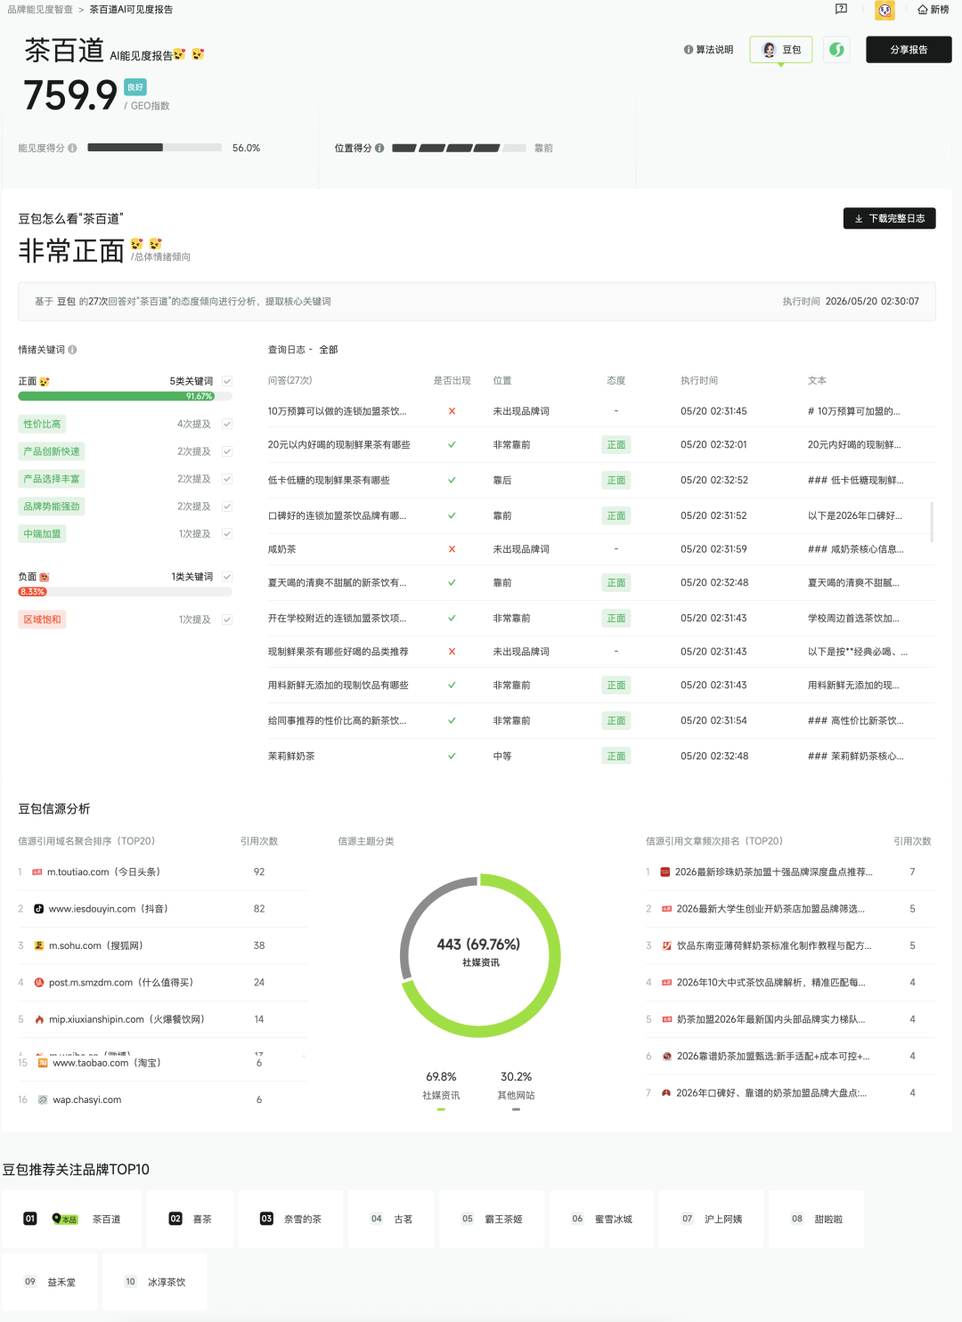Screen dimensions: 962x1322
Task: Click the query log table scrollbar
Action: (932, 522)
